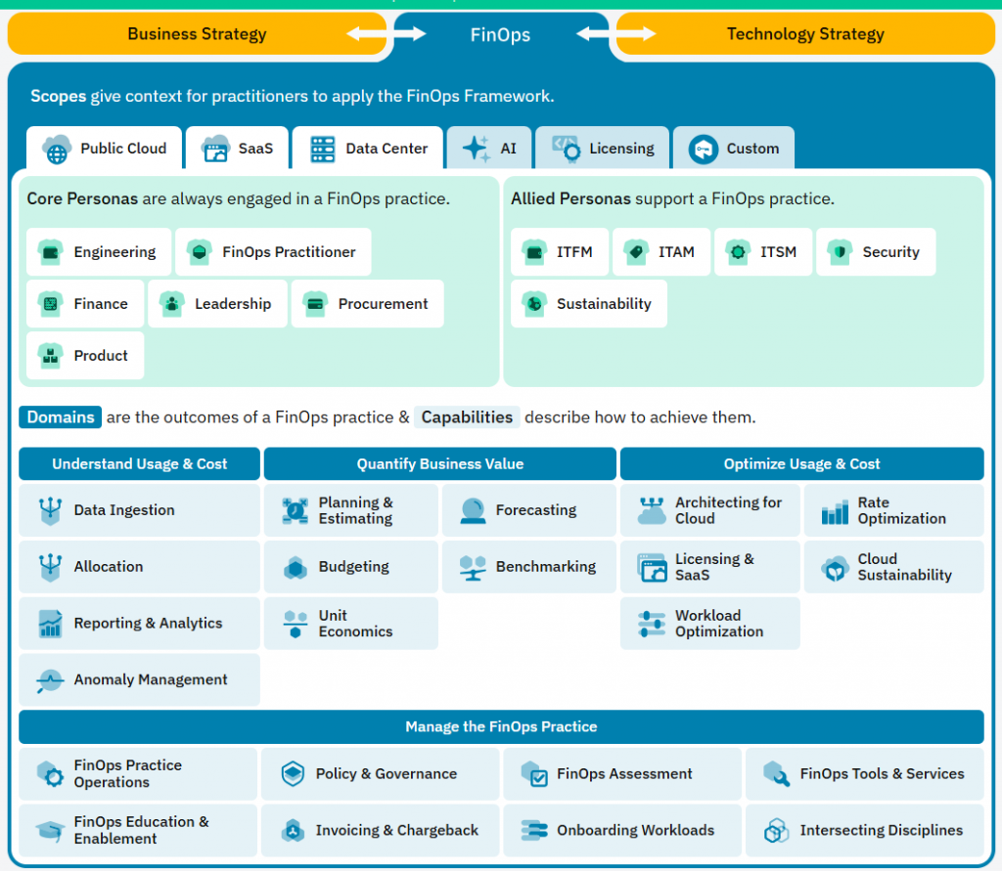Click the Quantify Business Value domain header
The image size is (1002, 871).
pos(440,464)
